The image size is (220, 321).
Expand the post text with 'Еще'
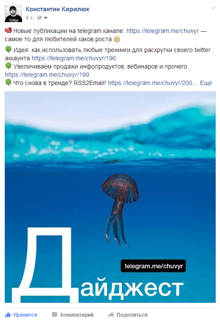tap(206, 83)
